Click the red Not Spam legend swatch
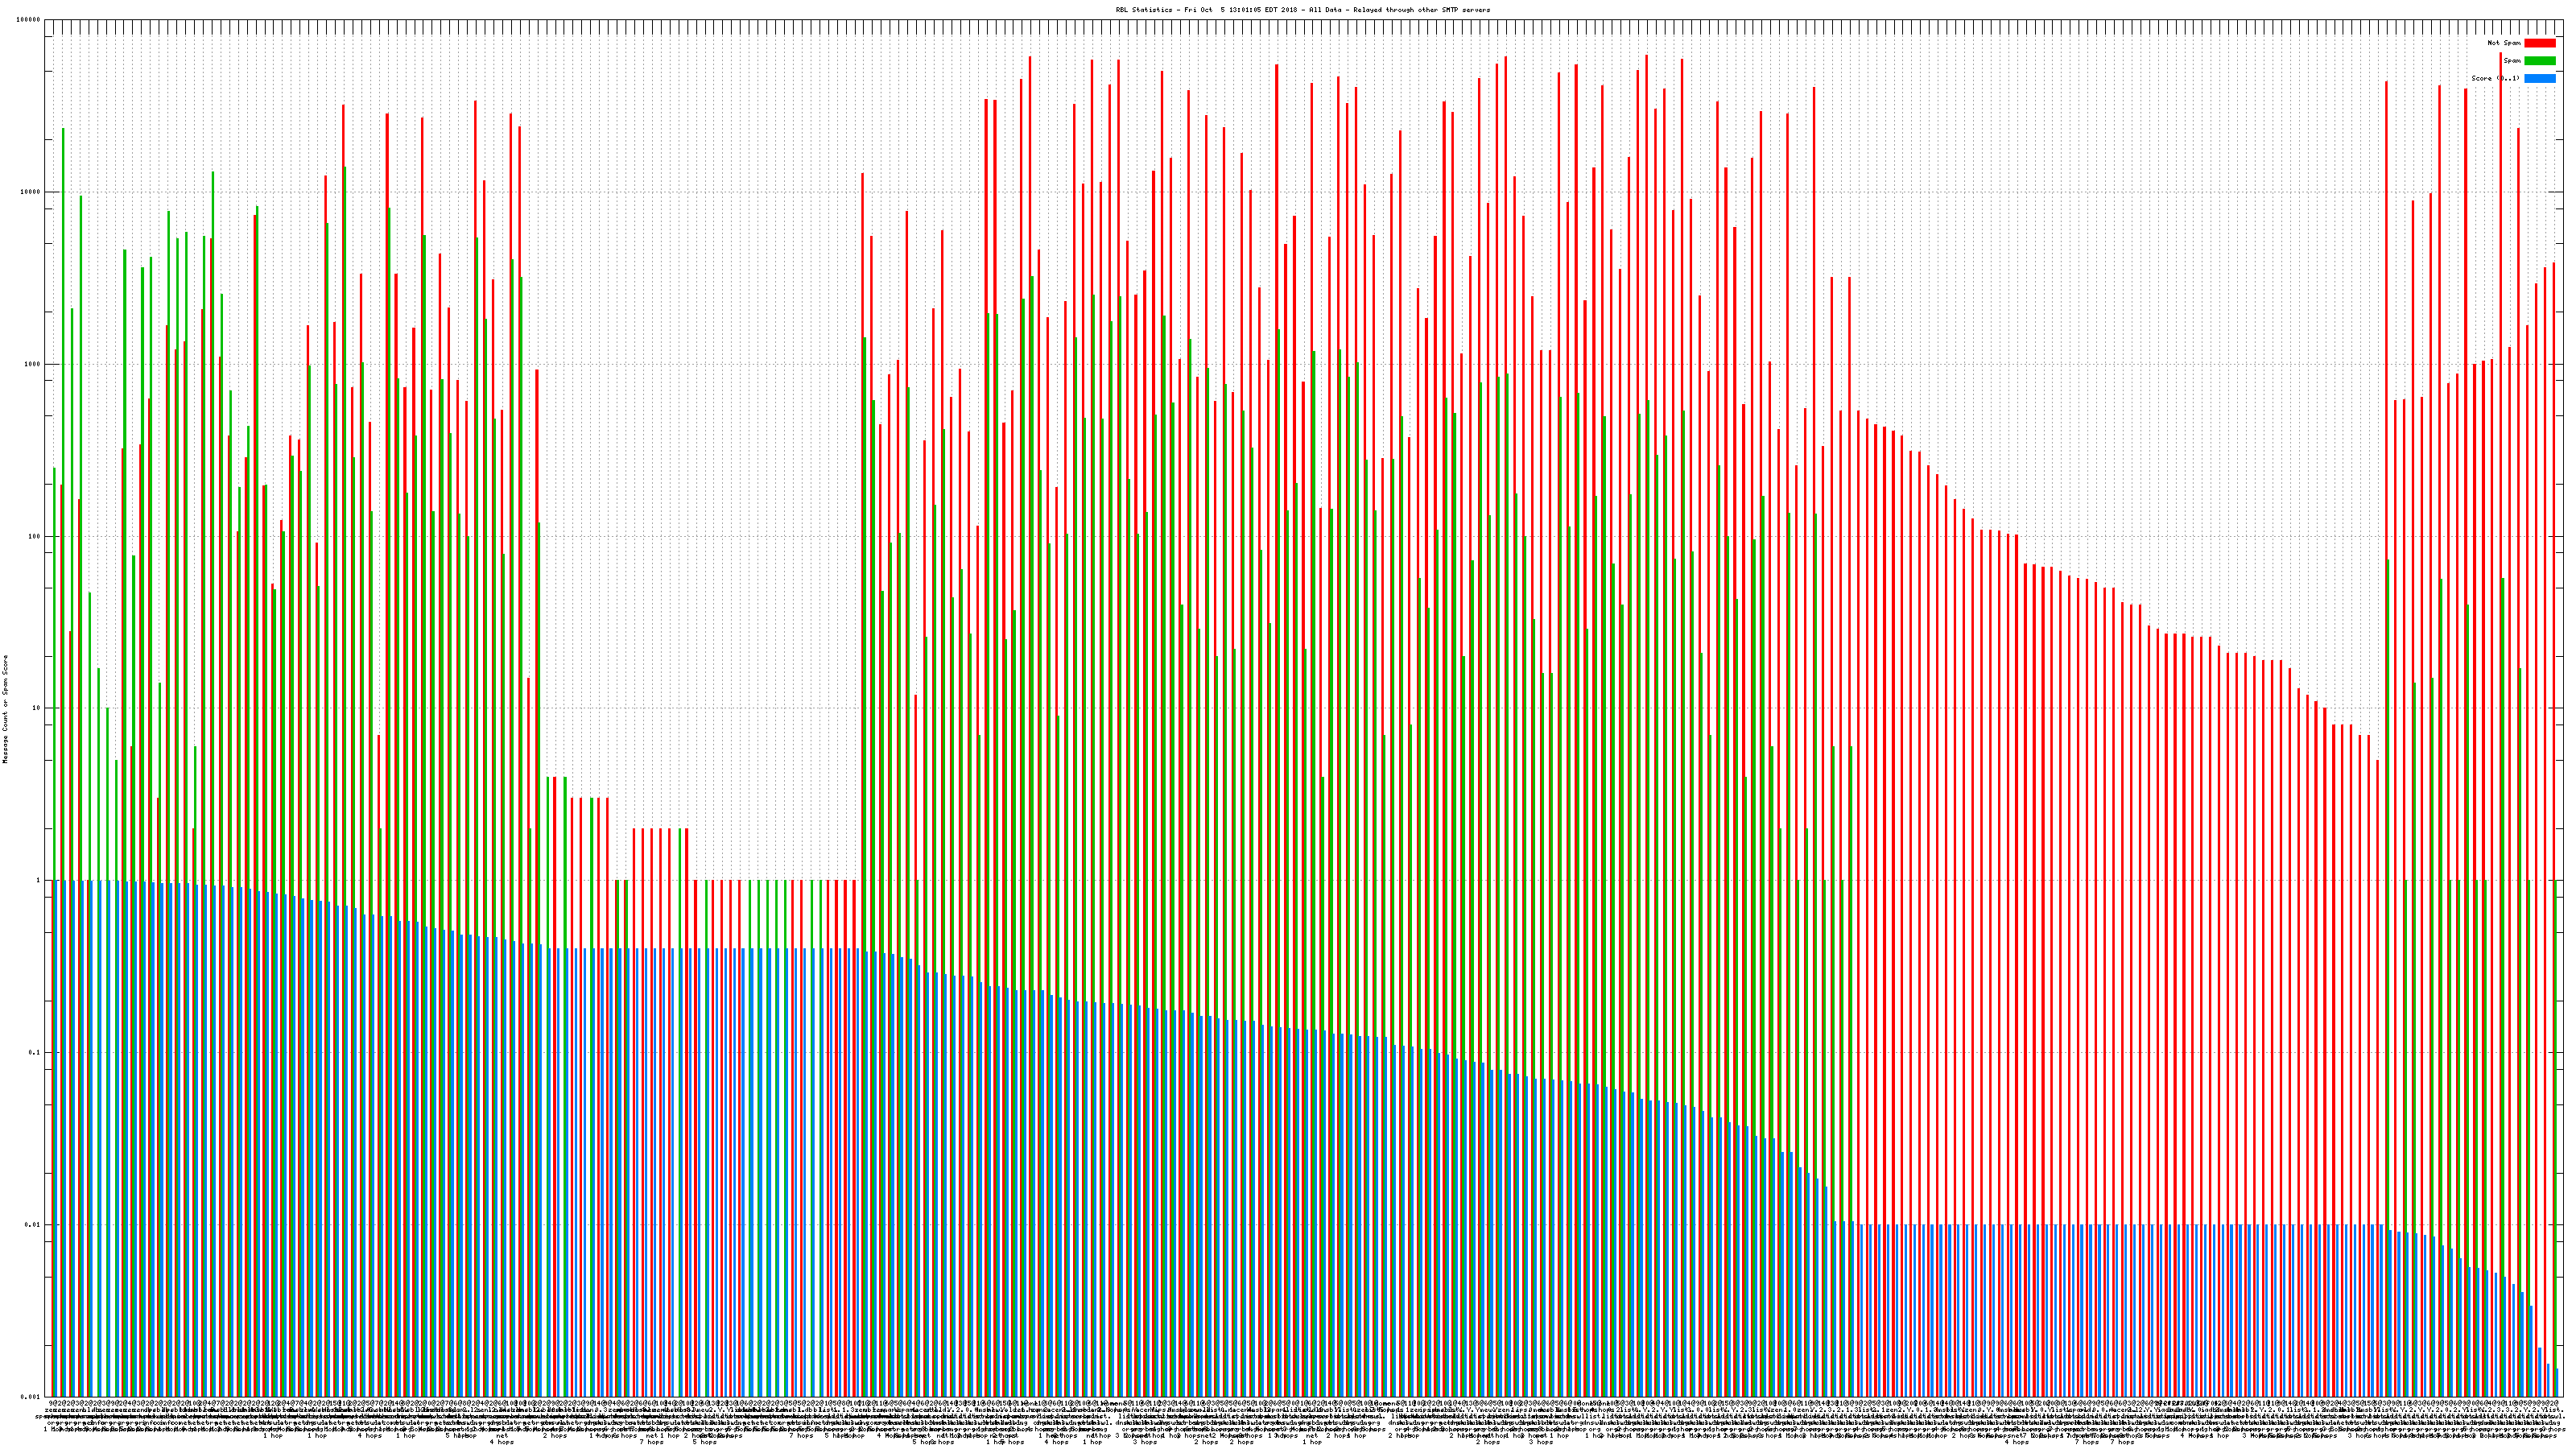 click(x=2539, y=43)
